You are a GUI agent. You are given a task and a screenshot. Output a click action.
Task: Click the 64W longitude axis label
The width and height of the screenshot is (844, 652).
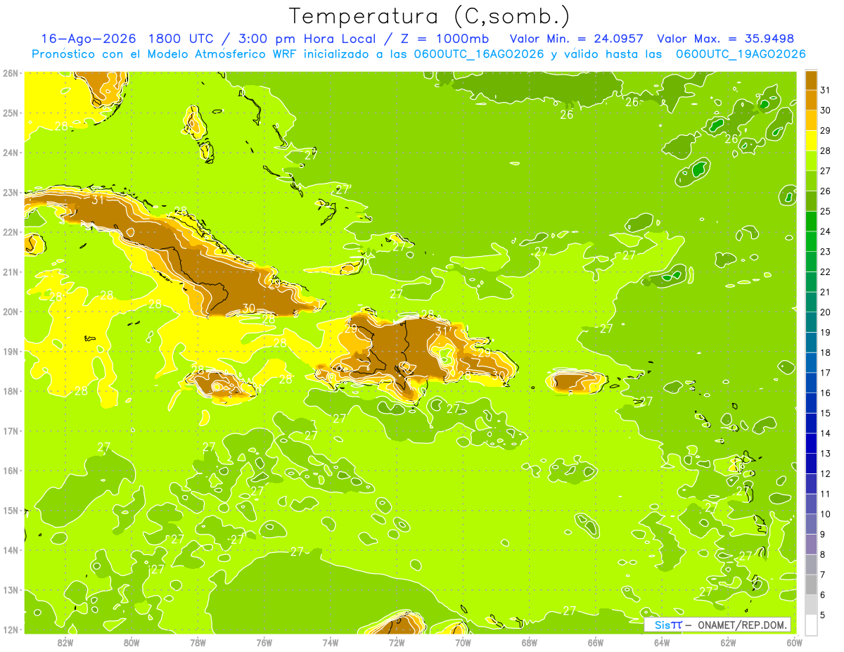click(x=661, y=643)
